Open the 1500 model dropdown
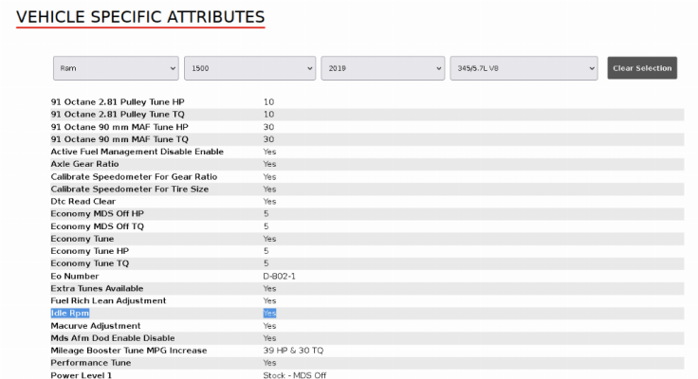The height and width of the screenshot is (379, 698). click(249, 68)
